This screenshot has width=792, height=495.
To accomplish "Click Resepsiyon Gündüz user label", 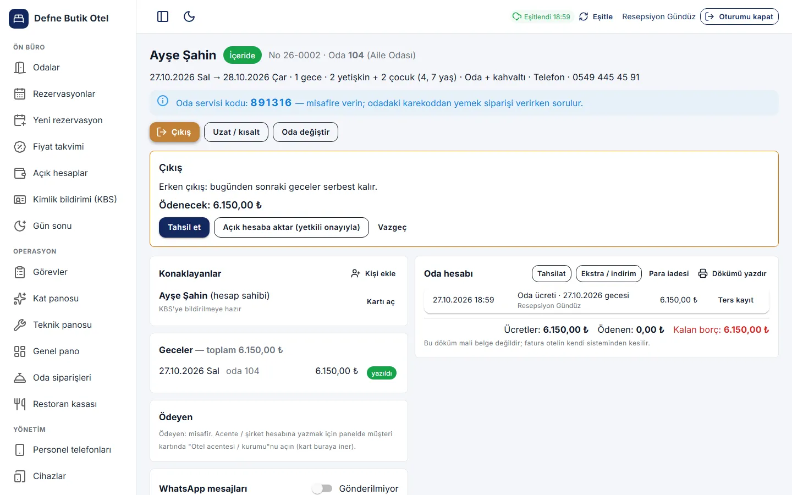I will pos(659,16).
